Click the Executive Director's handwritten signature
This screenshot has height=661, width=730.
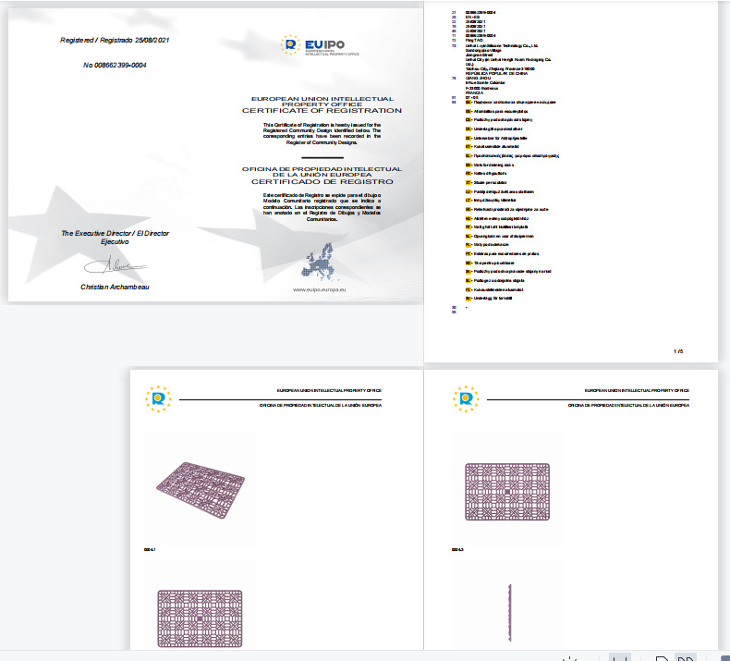coord(116,265)
